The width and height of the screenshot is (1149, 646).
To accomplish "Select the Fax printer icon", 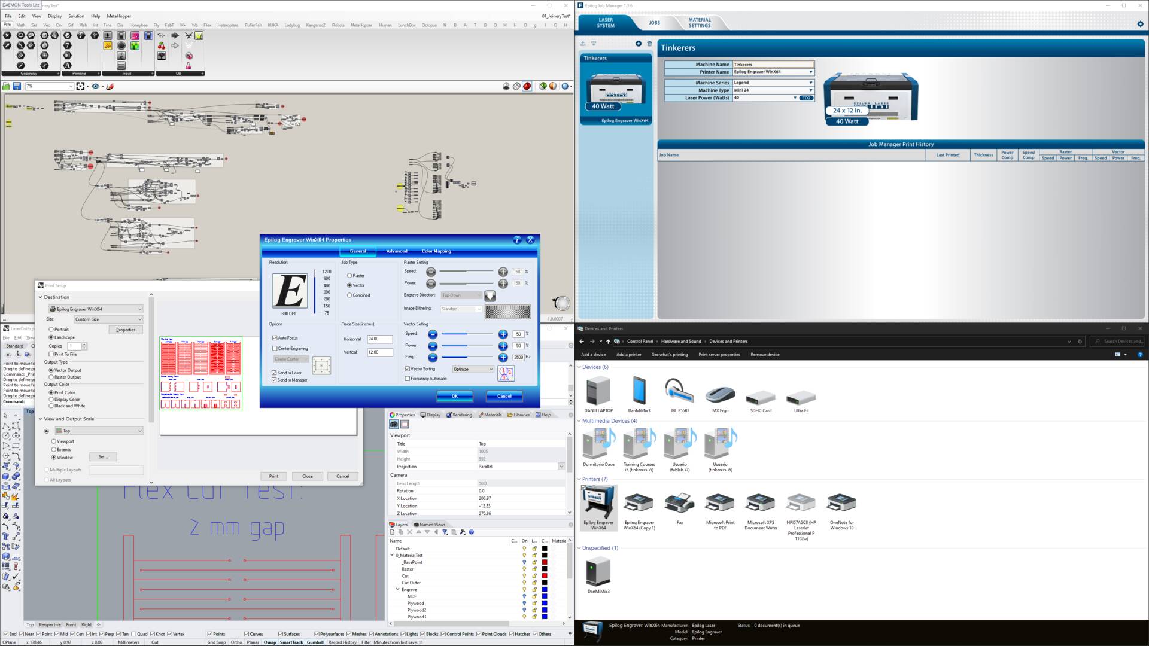I will pyautogui.click(x=679, y=509).
